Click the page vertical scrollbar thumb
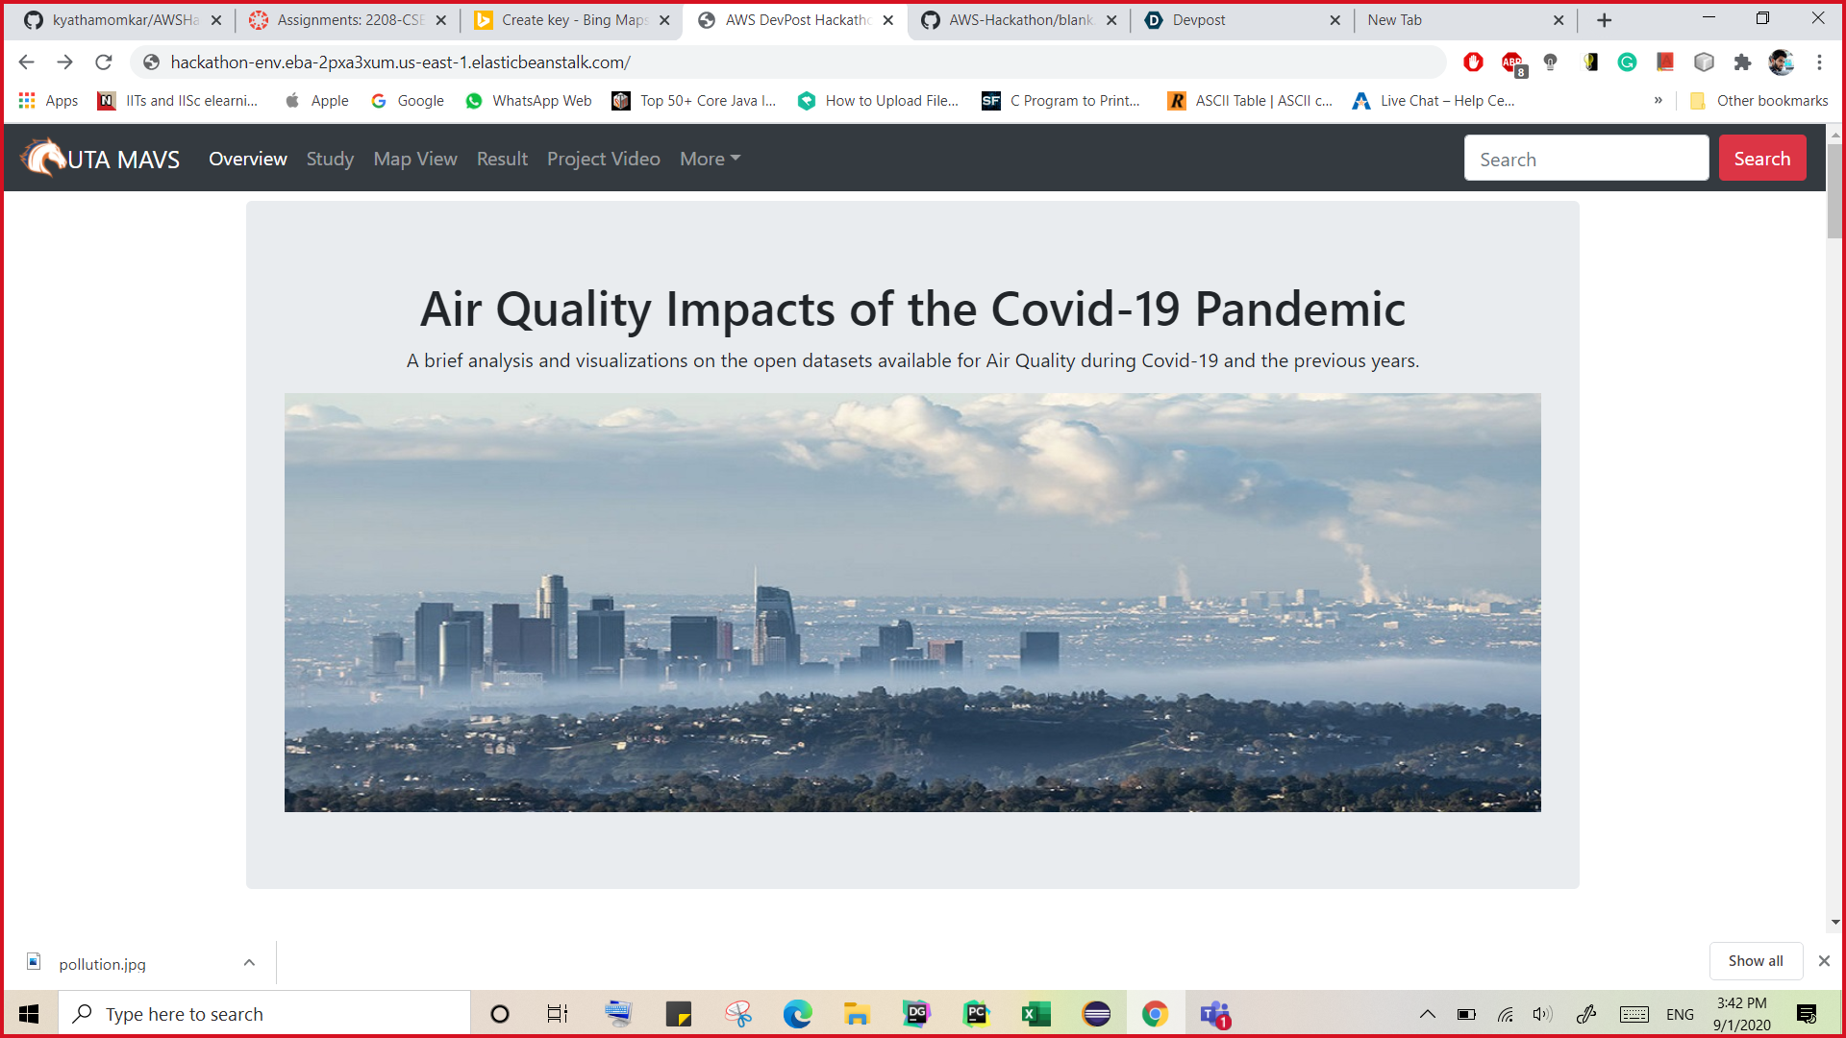The image size is (1846, 1038). 1834,192
